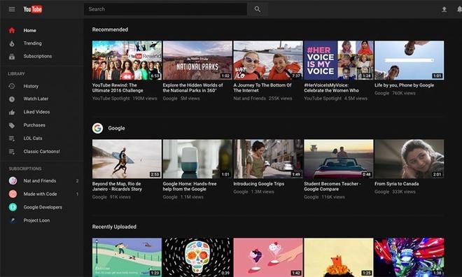This screenshot has height=277, width=462.
Task: Click title 'Introducing Google Trips'
Action: tap(259, 184)
